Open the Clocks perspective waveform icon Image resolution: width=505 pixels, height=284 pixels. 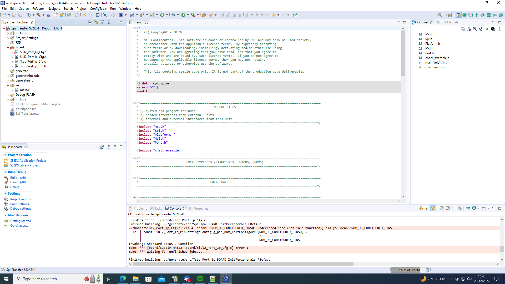coord(471,15)
